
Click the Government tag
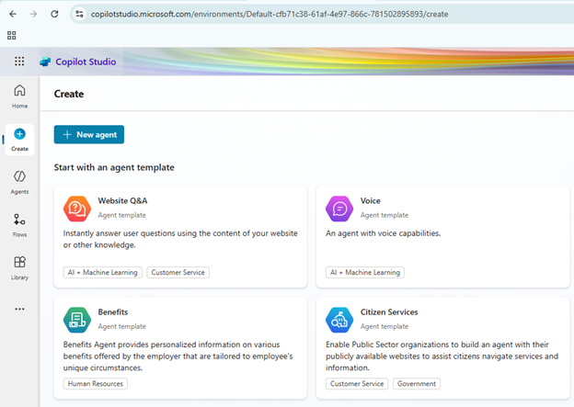pos(417,384)
